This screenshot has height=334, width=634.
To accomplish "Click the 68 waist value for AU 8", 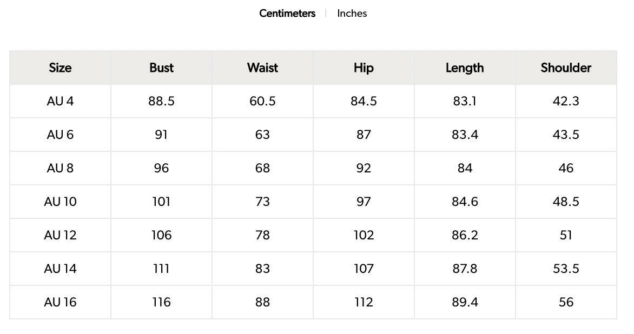I will [x=262, y=168].
